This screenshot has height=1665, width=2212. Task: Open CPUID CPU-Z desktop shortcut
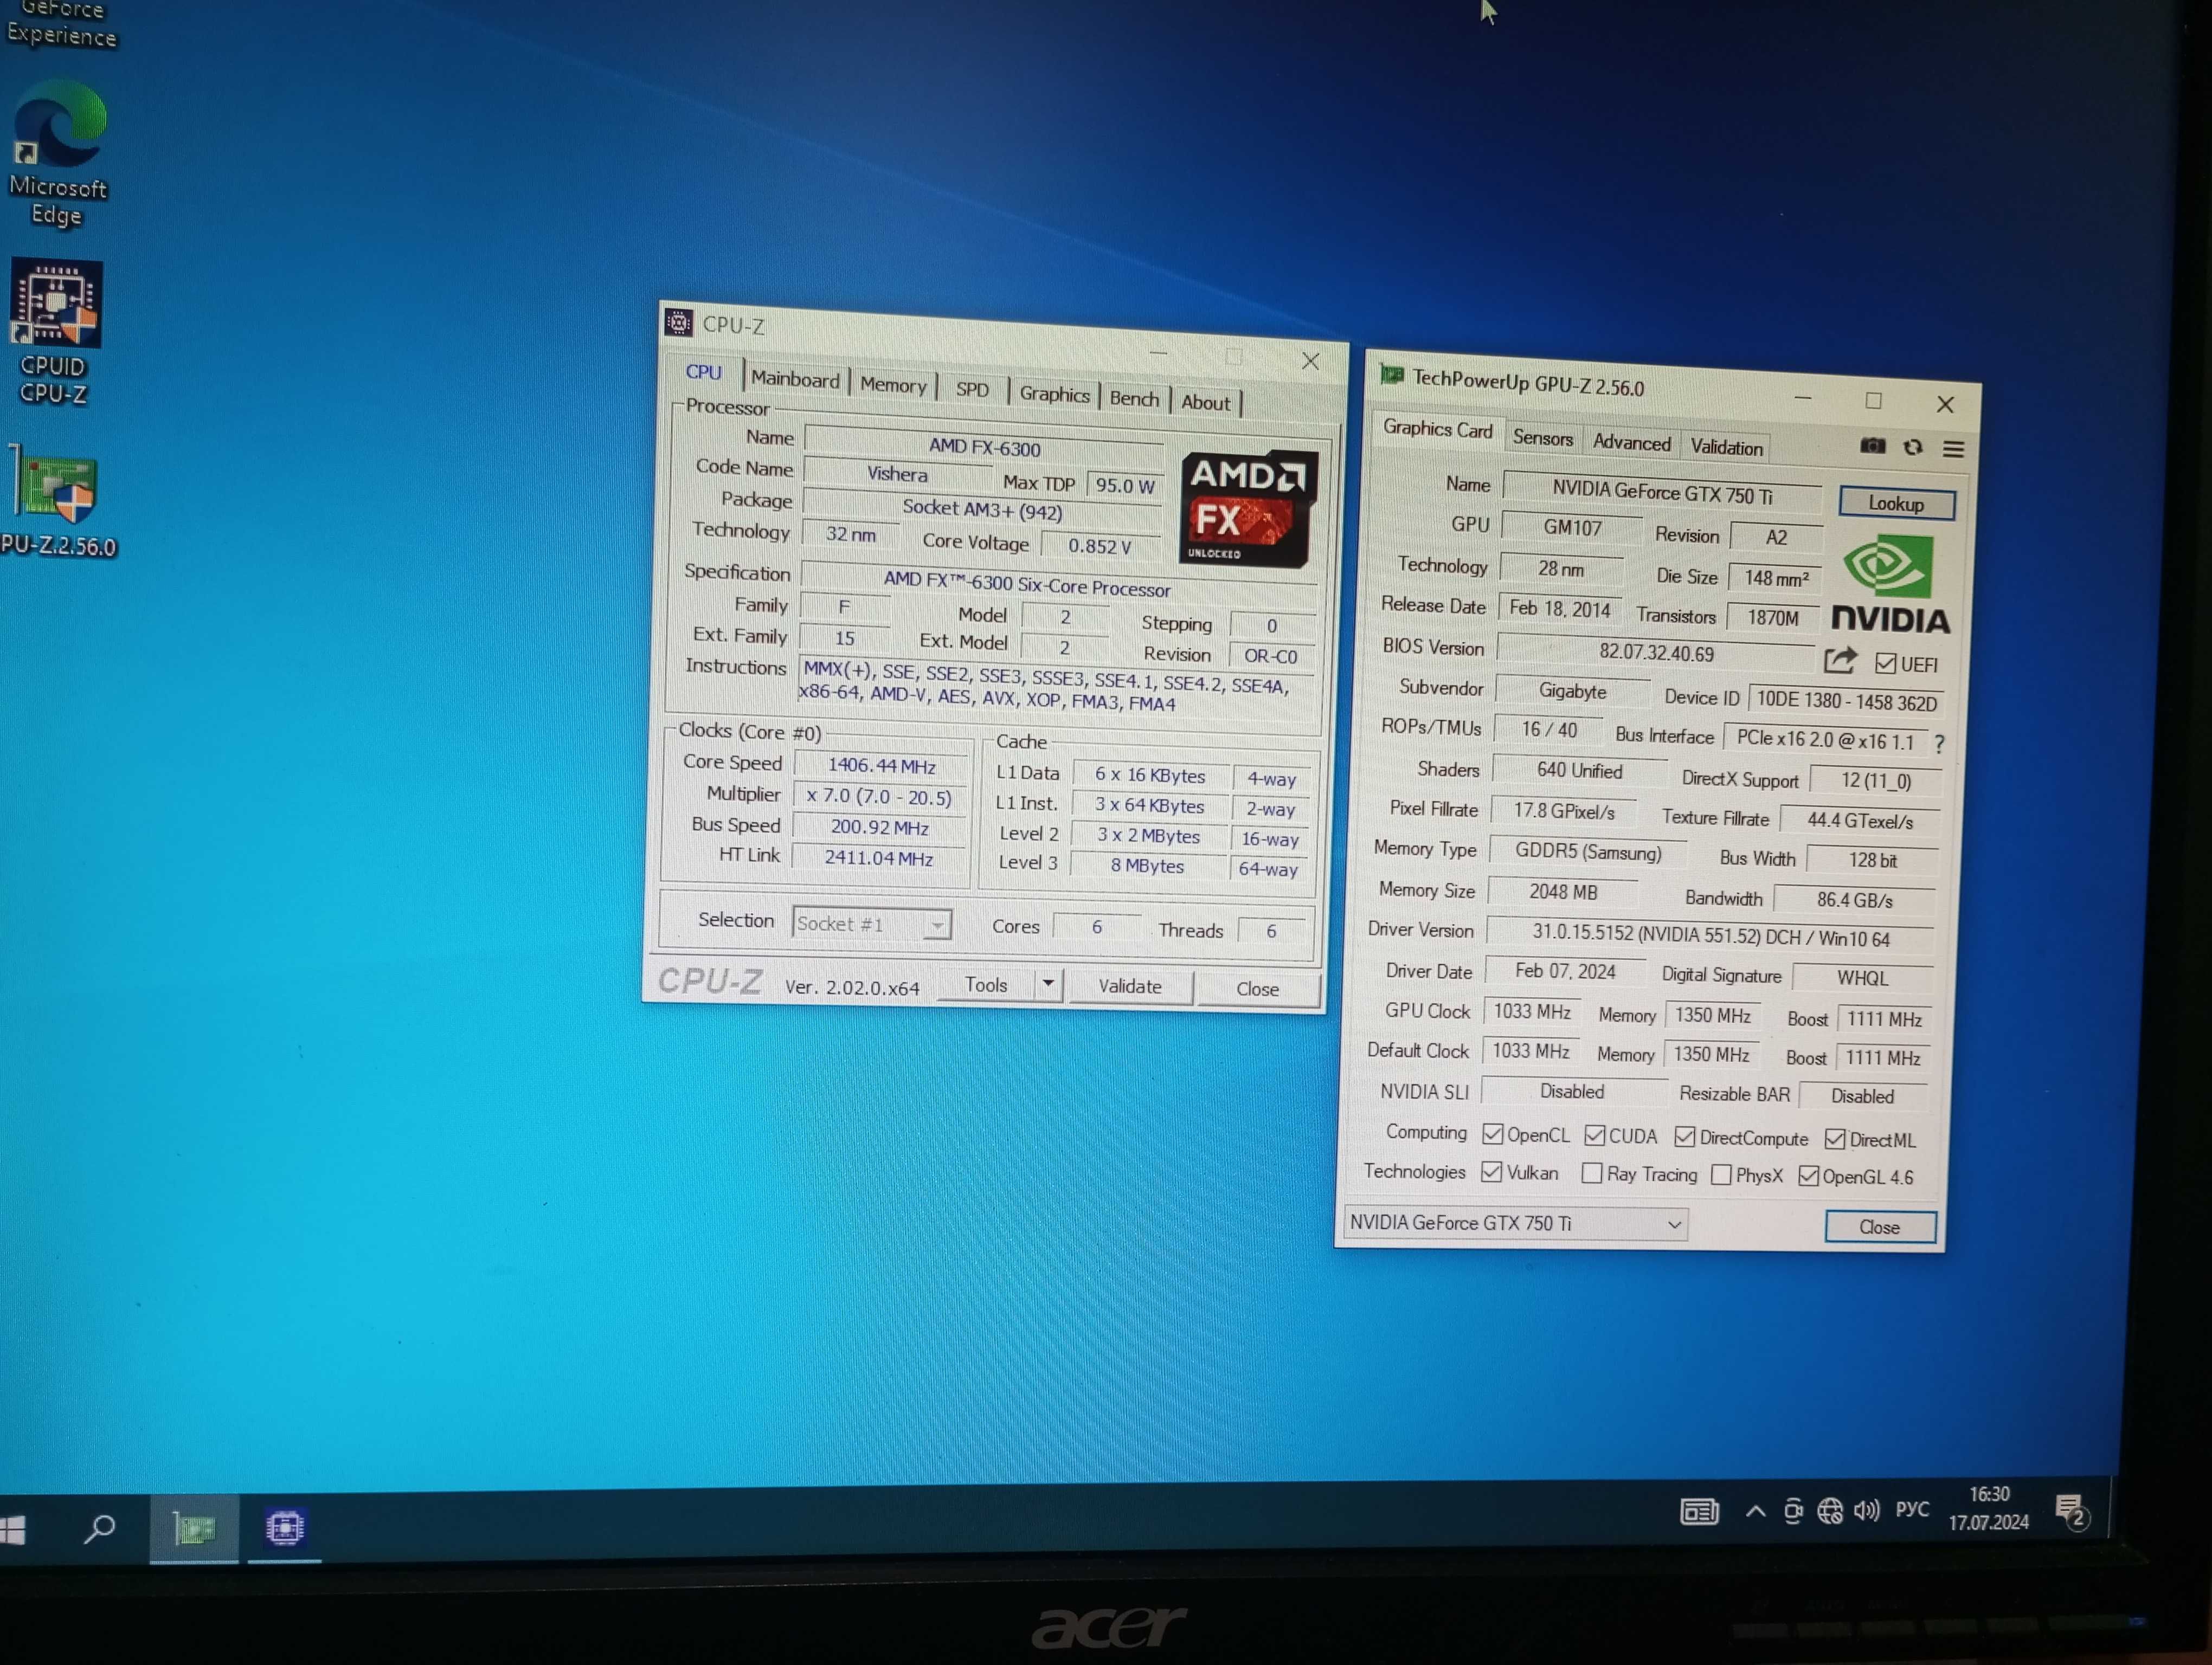tap(55, 333)
